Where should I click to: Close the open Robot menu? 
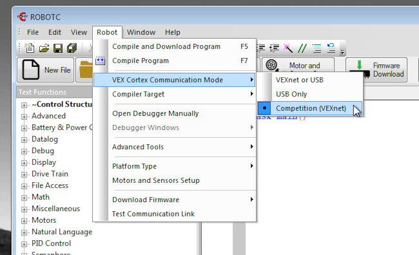107,32
